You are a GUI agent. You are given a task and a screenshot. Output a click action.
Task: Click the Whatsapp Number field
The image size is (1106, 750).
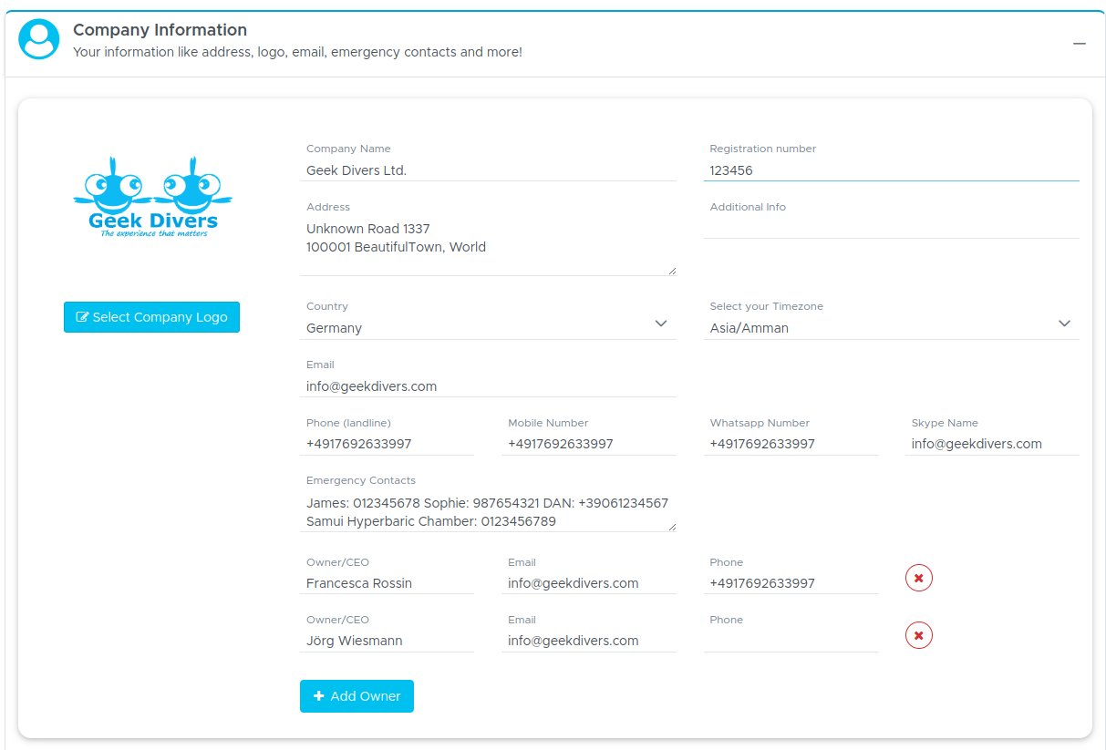pyautogui.click(x=791, y=444)
